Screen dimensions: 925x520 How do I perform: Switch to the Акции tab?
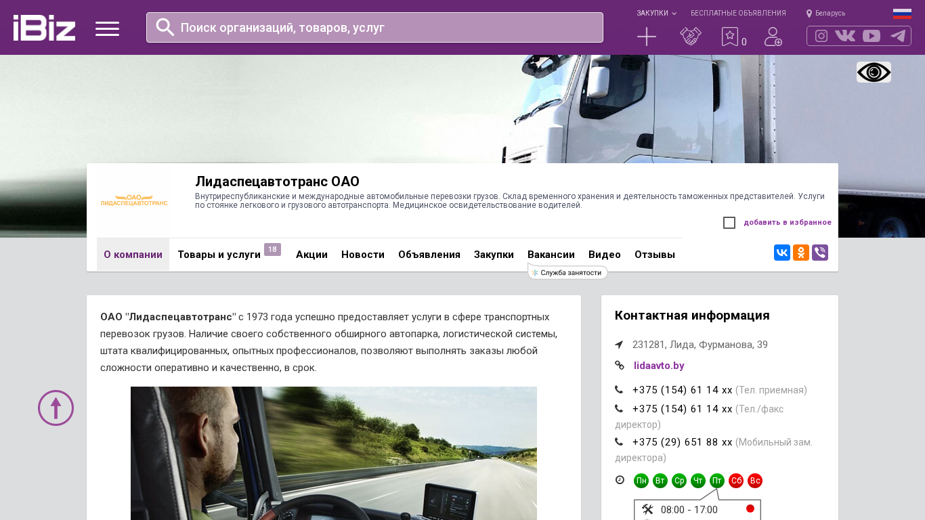click(311, 255)
